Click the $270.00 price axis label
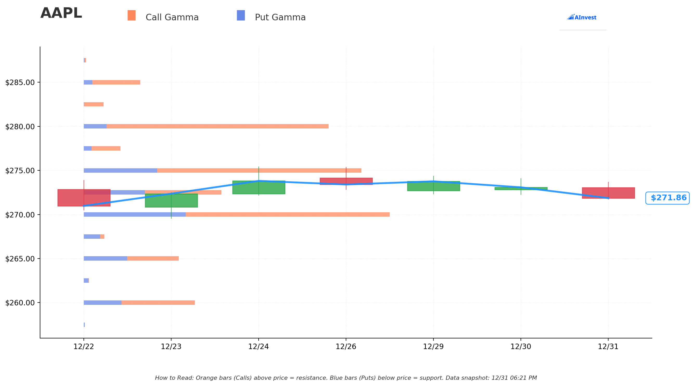 pyautogui.click(x=20, y=215)
